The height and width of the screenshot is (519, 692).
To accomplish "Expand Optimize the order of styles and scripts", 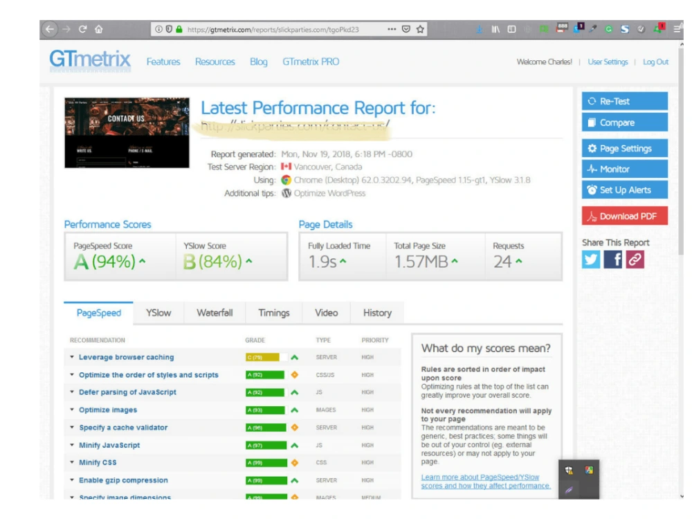I will pyautogui.click(x=149, y=374).
